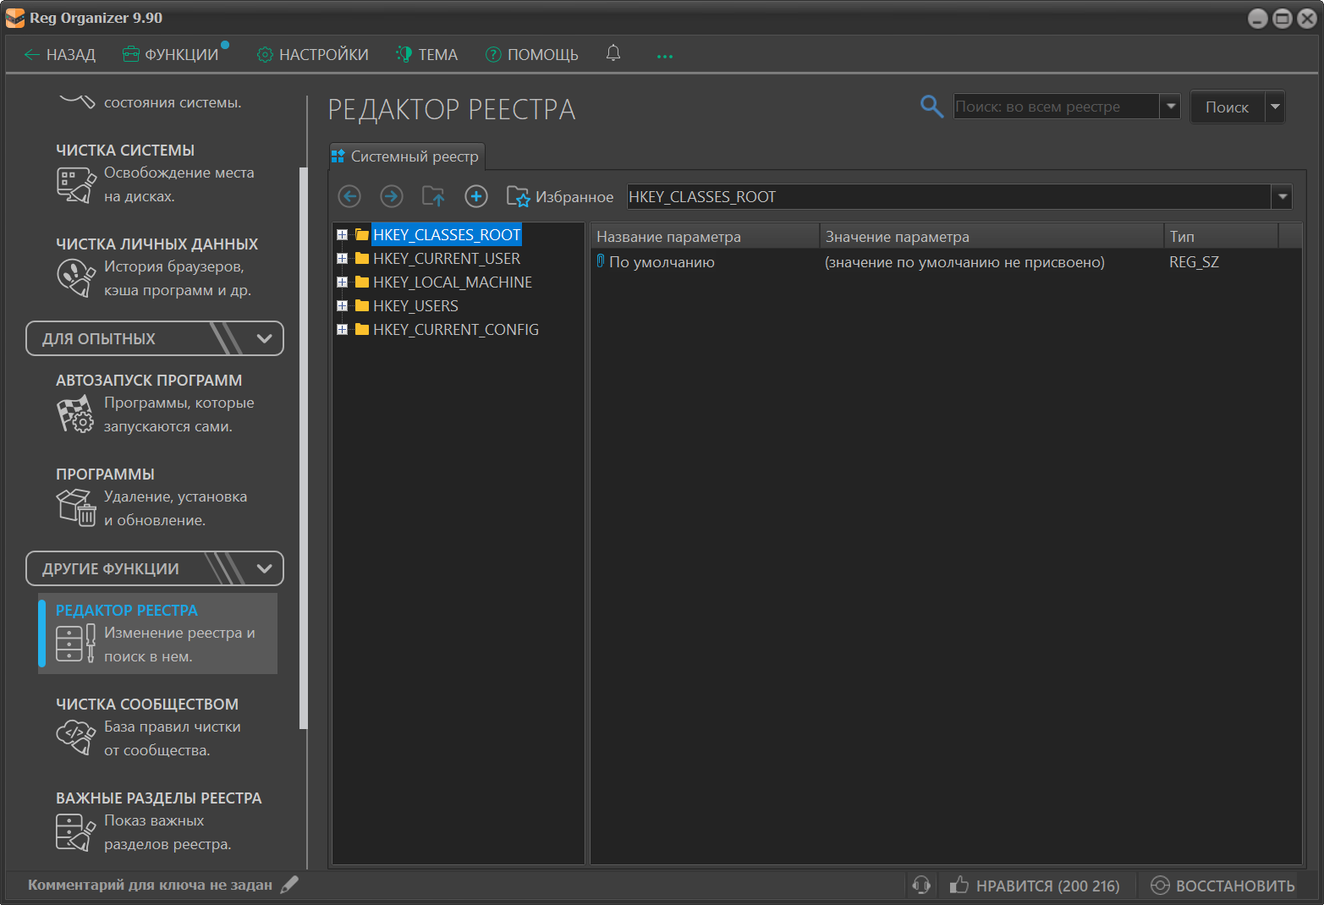This screenshot has width=1324, height=905.
Task: Click the plus icon to add key
Action: (x=476, y=196)
